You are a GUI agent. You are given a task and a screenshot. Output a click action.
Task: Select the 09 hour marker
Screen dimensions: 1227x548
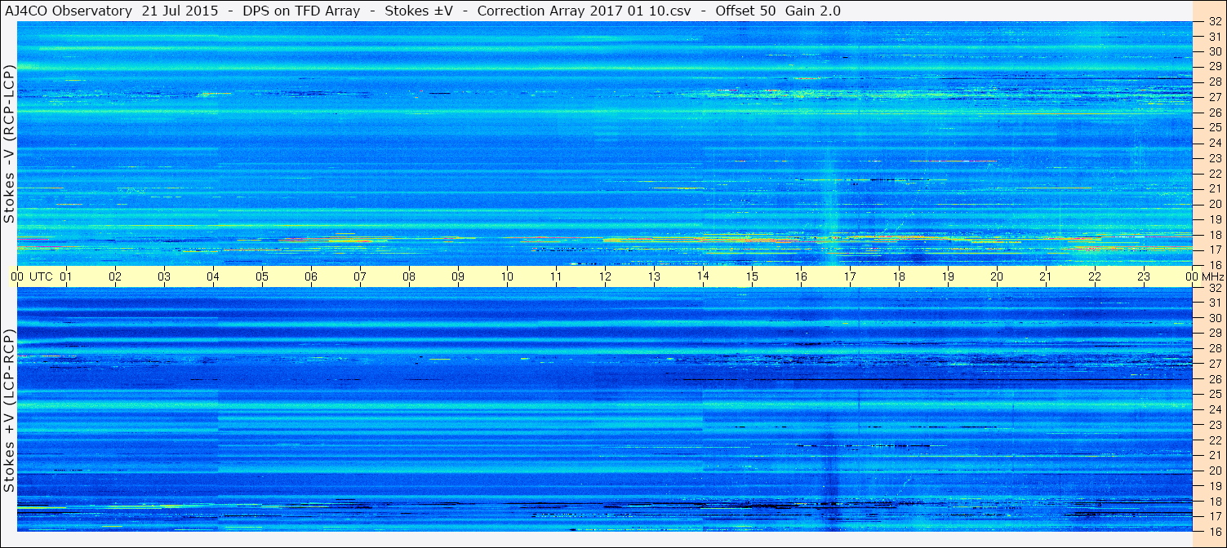point(458,276)
